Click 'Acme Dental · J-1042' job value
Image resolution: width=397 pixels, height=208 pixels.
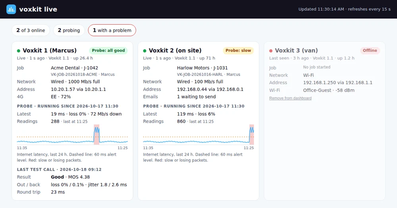click(75, 68)
